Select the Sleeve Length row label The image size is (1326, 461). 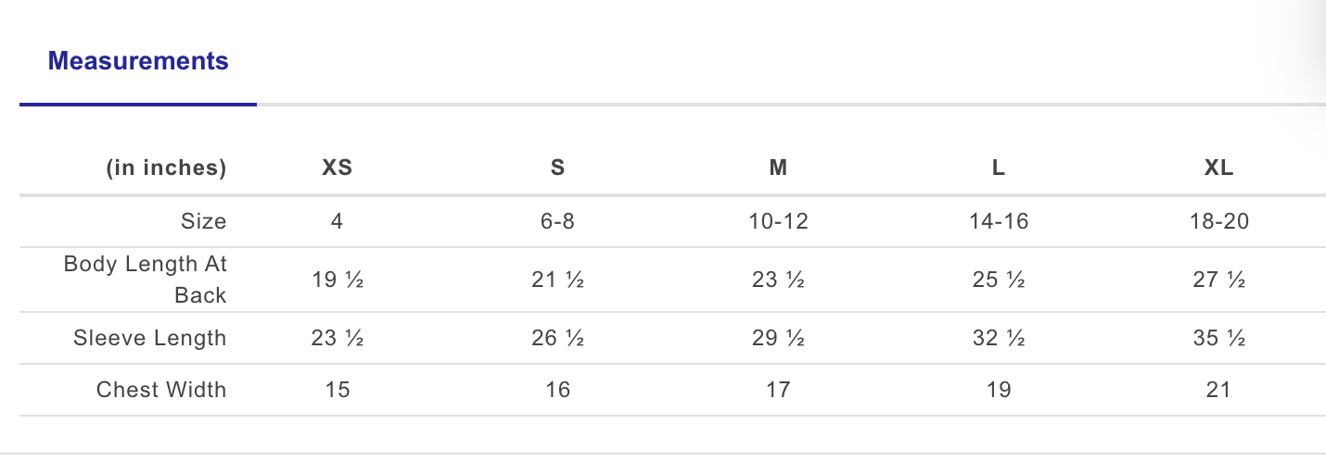150,339
